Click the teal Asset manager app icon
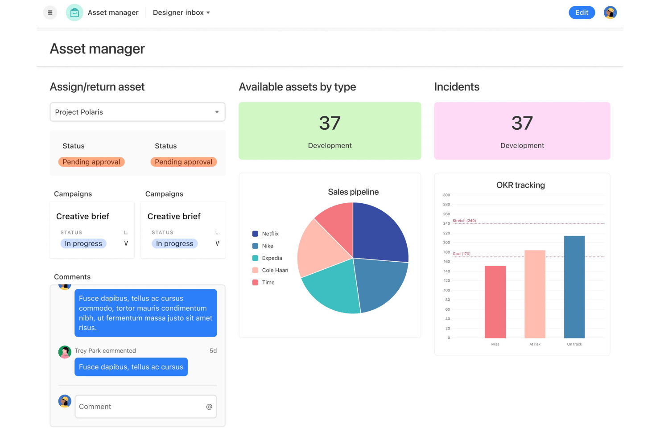 [74, 12]
